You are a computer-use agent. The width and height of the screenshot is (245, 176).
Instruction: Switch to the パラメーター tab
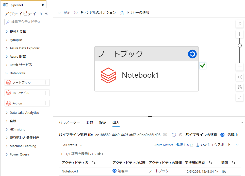(69, 122)
